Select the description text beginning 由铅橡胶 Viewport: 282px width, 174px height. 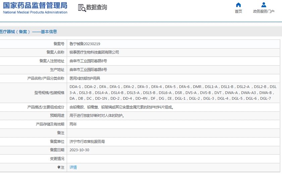[122, 107]
